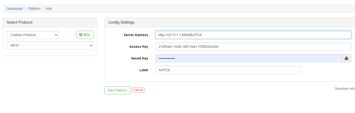This screenshot has width=355, height=113.
Task: Open the Platform breadcrumb link
Action: coord(34,9)
